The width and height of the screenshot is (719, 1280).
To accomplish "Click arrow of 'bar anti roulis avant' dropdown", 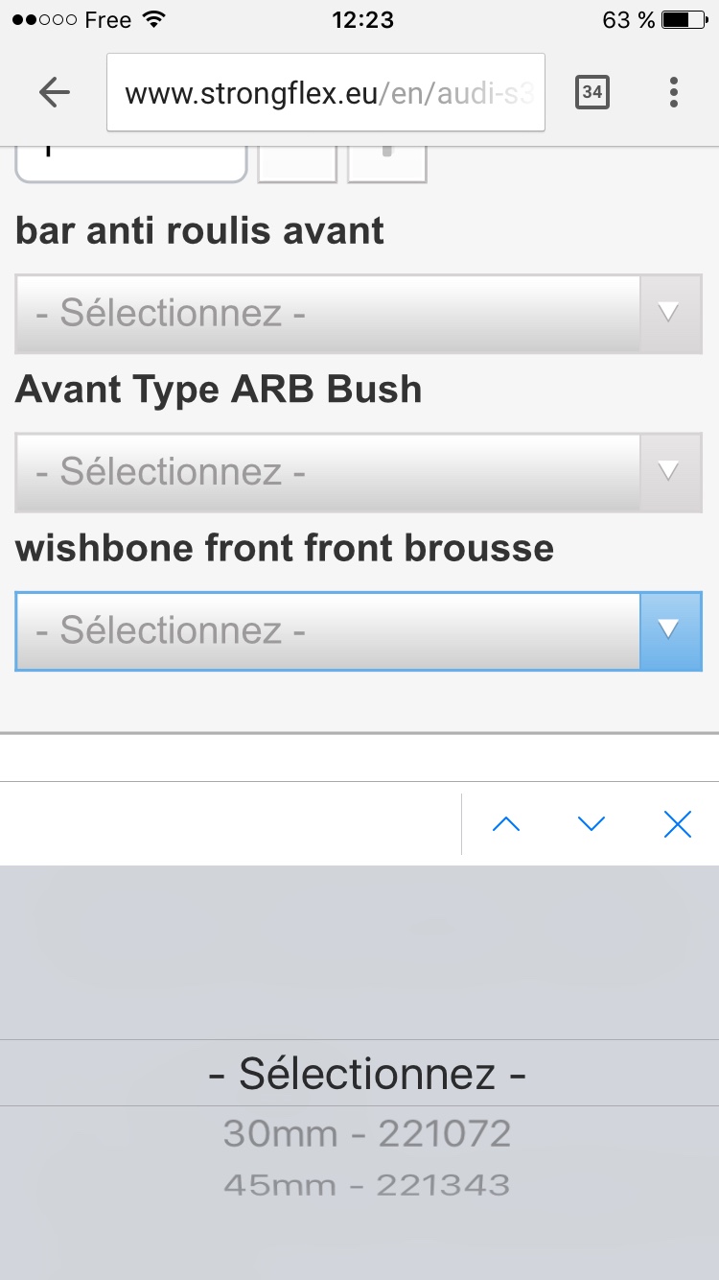I will click(x=670, y=314).
